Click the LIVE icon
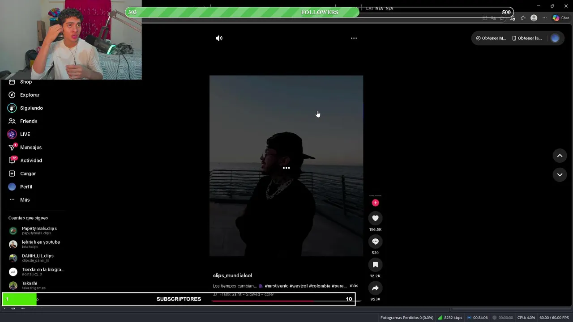Image resolution: width=573 pixels, height=322 pixels. pyautogui.click(x=12, y=134)
